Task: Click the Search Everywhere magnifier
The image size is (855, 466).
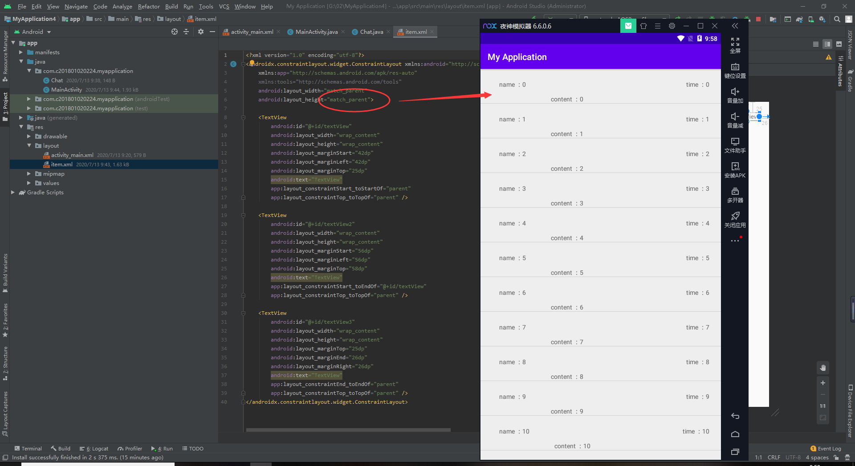Action: pos(837,19)
